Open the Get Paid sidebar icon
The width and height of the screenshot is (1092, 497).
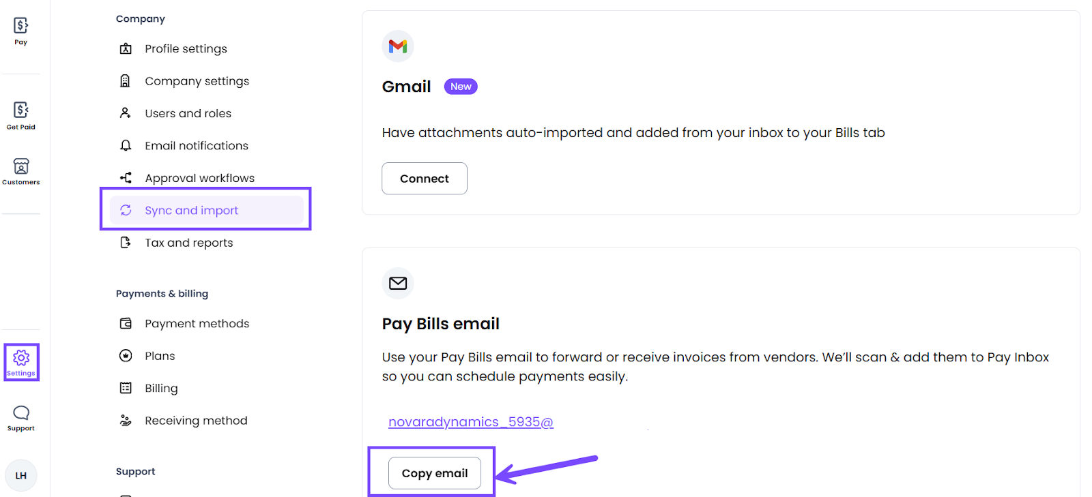click(x=21, y=116)
